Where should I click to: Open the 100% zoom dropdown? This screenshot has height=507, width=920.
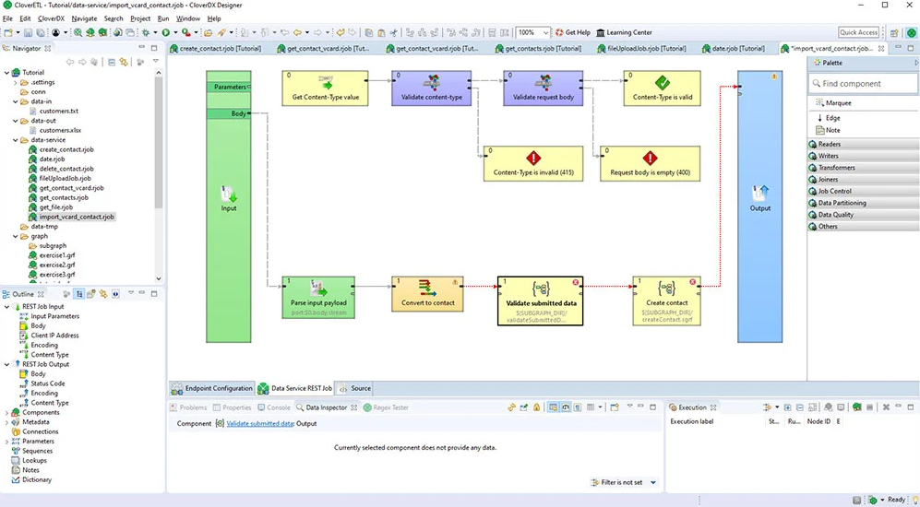click(545, 33)
